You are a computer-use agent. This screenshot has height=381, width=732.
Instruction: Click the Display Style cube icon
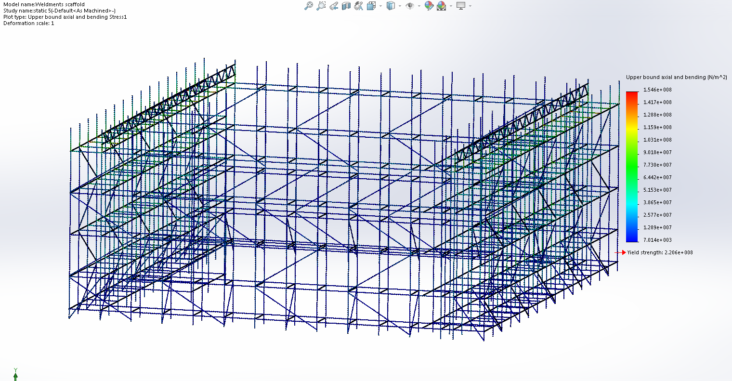point(391,6)
